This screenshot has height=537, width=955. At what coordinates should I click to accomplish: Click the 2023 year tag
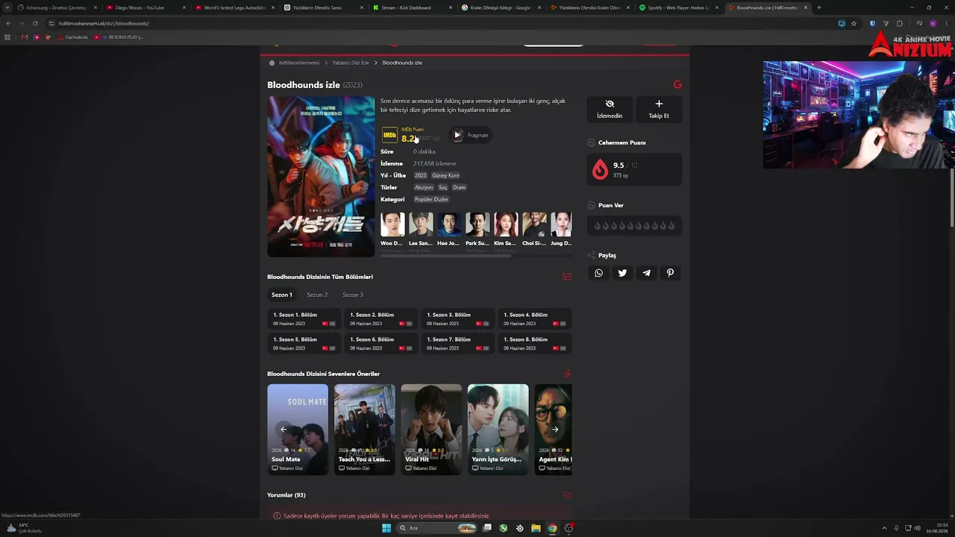pyautogui.click(x=421, y=175)
